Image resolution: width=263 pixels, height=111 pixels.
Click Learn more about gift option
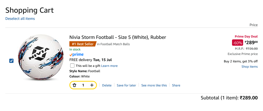click(109, 66)
